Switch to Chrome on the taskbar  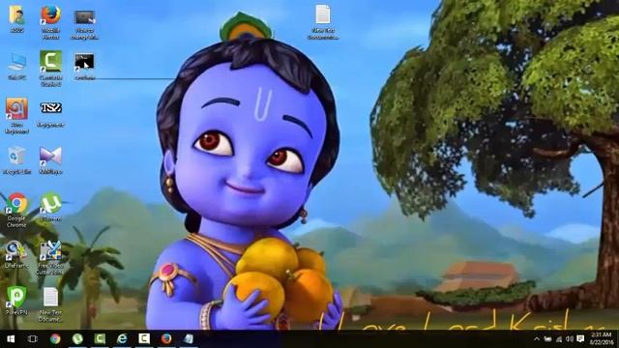55,339
